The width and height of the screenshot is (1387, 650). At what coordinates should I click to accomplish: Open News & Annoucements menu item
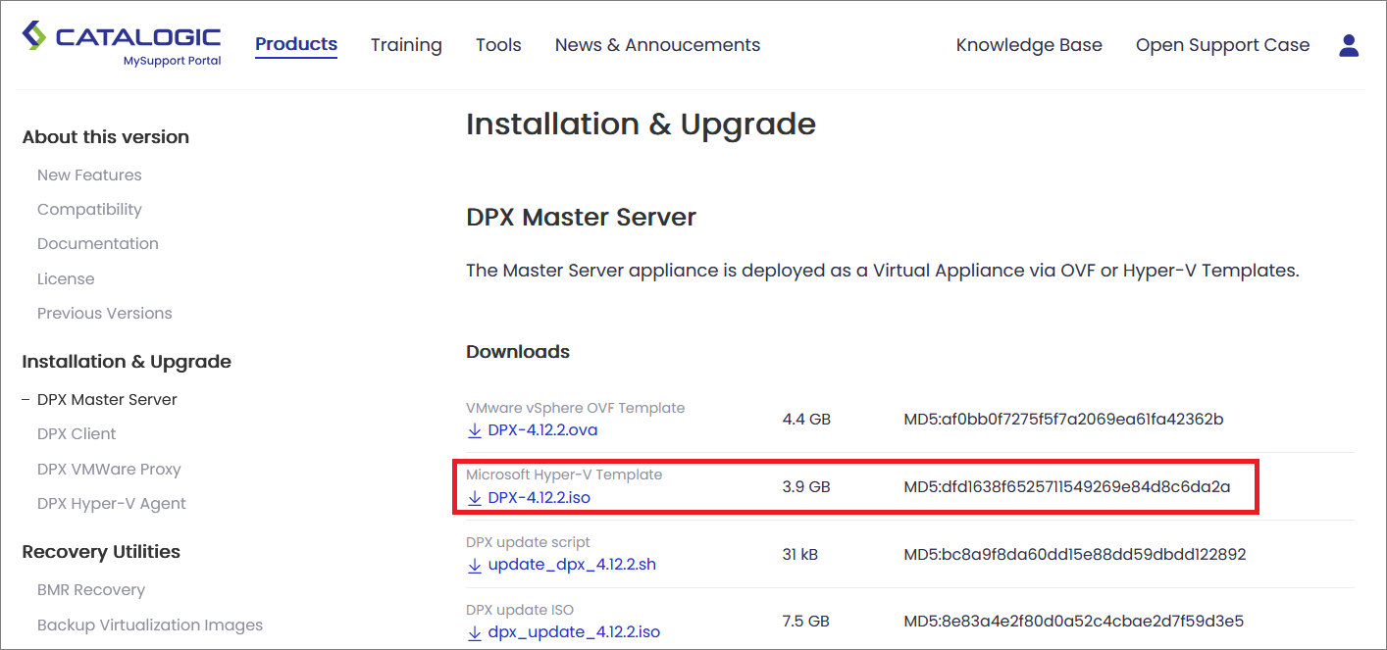[x=657, y=45]
